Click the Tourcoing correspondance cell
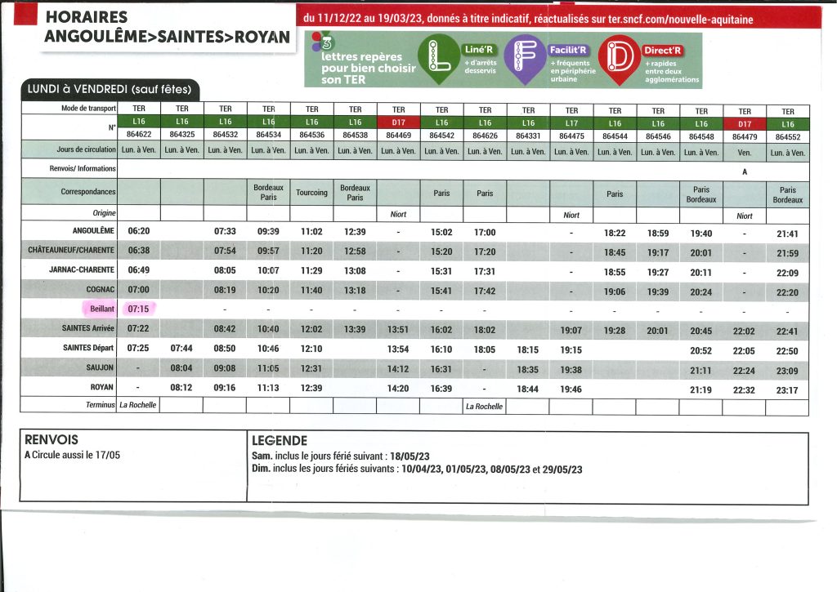Screen dimensions: 837x592 [311, 193]
